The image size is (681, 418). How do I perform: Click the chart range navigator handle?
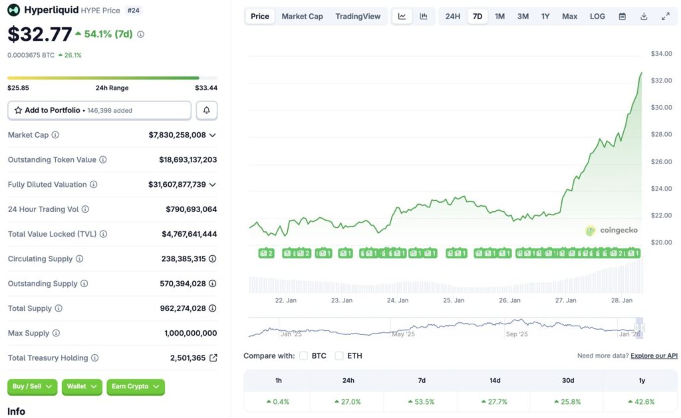640,328
